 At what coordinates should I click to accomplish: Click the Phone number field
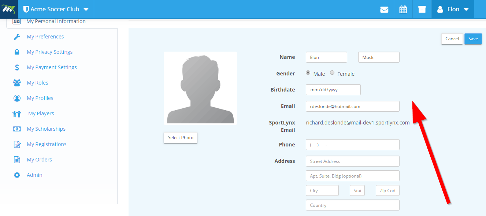(353, 145)
